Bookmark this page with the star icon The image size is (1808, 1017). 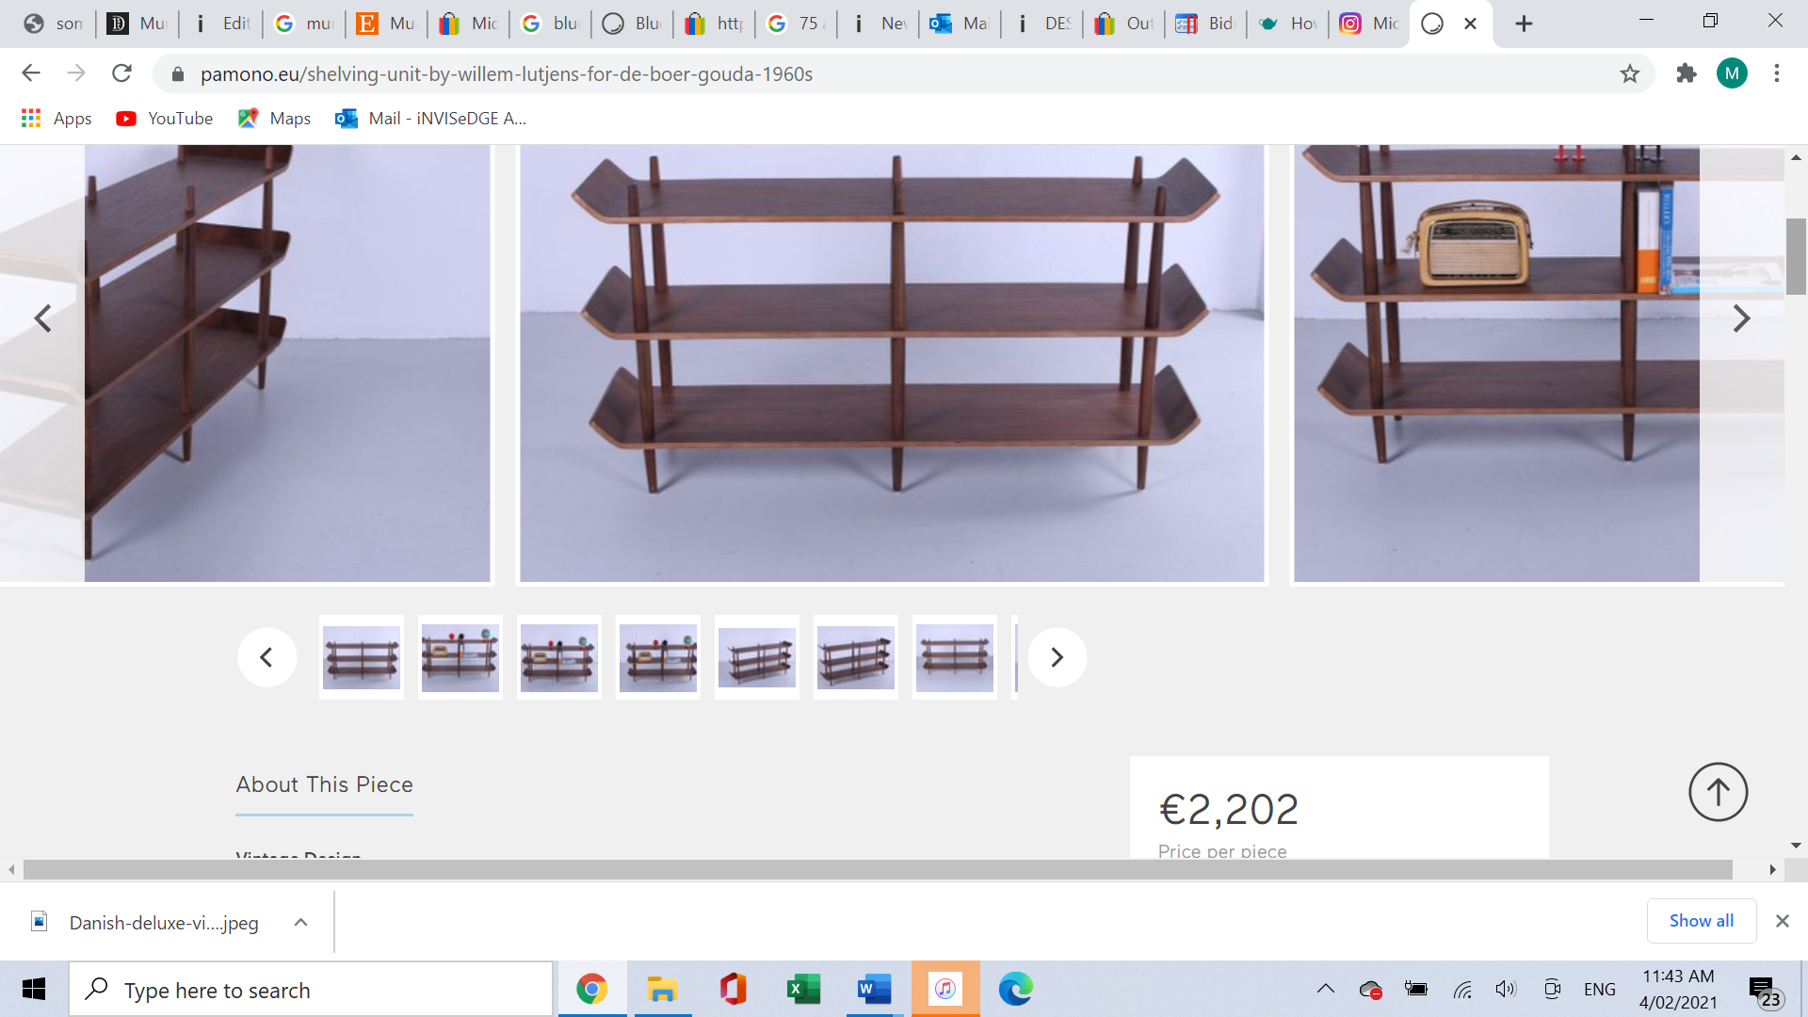[1630, 73]
